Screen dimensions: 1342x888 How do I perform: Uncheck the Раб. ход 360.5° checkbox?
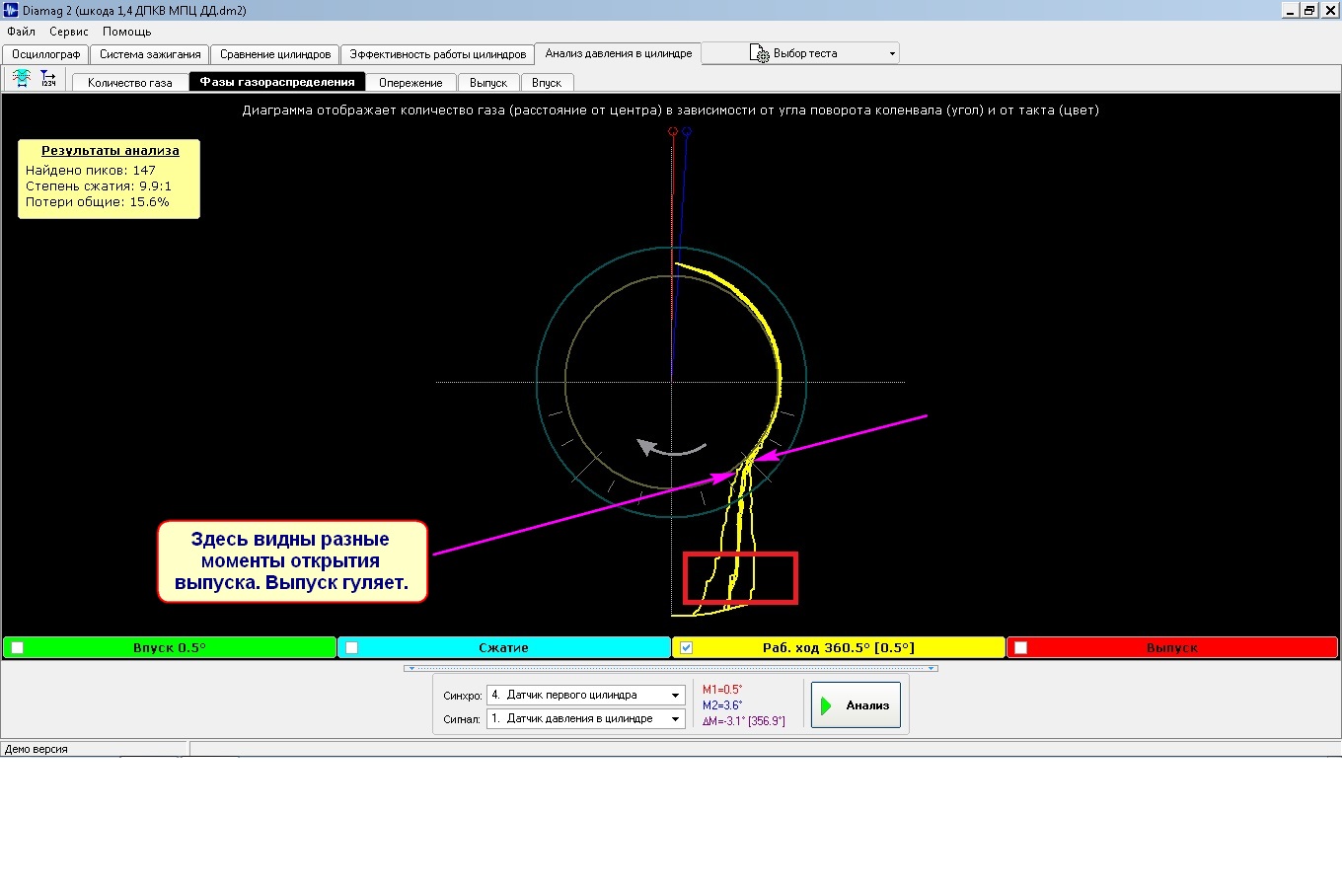click(x=686, y=648)
